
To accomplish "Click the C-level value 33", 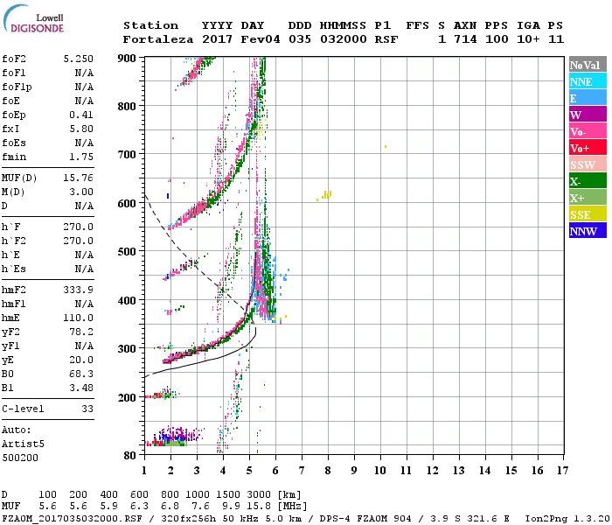I will (87, 409).
